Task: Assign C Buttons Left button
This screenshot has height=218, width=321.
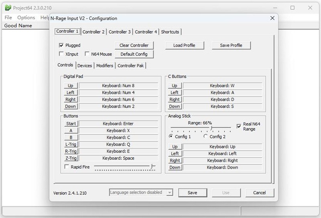Action: pyautogui.click(x=175, y=92)
